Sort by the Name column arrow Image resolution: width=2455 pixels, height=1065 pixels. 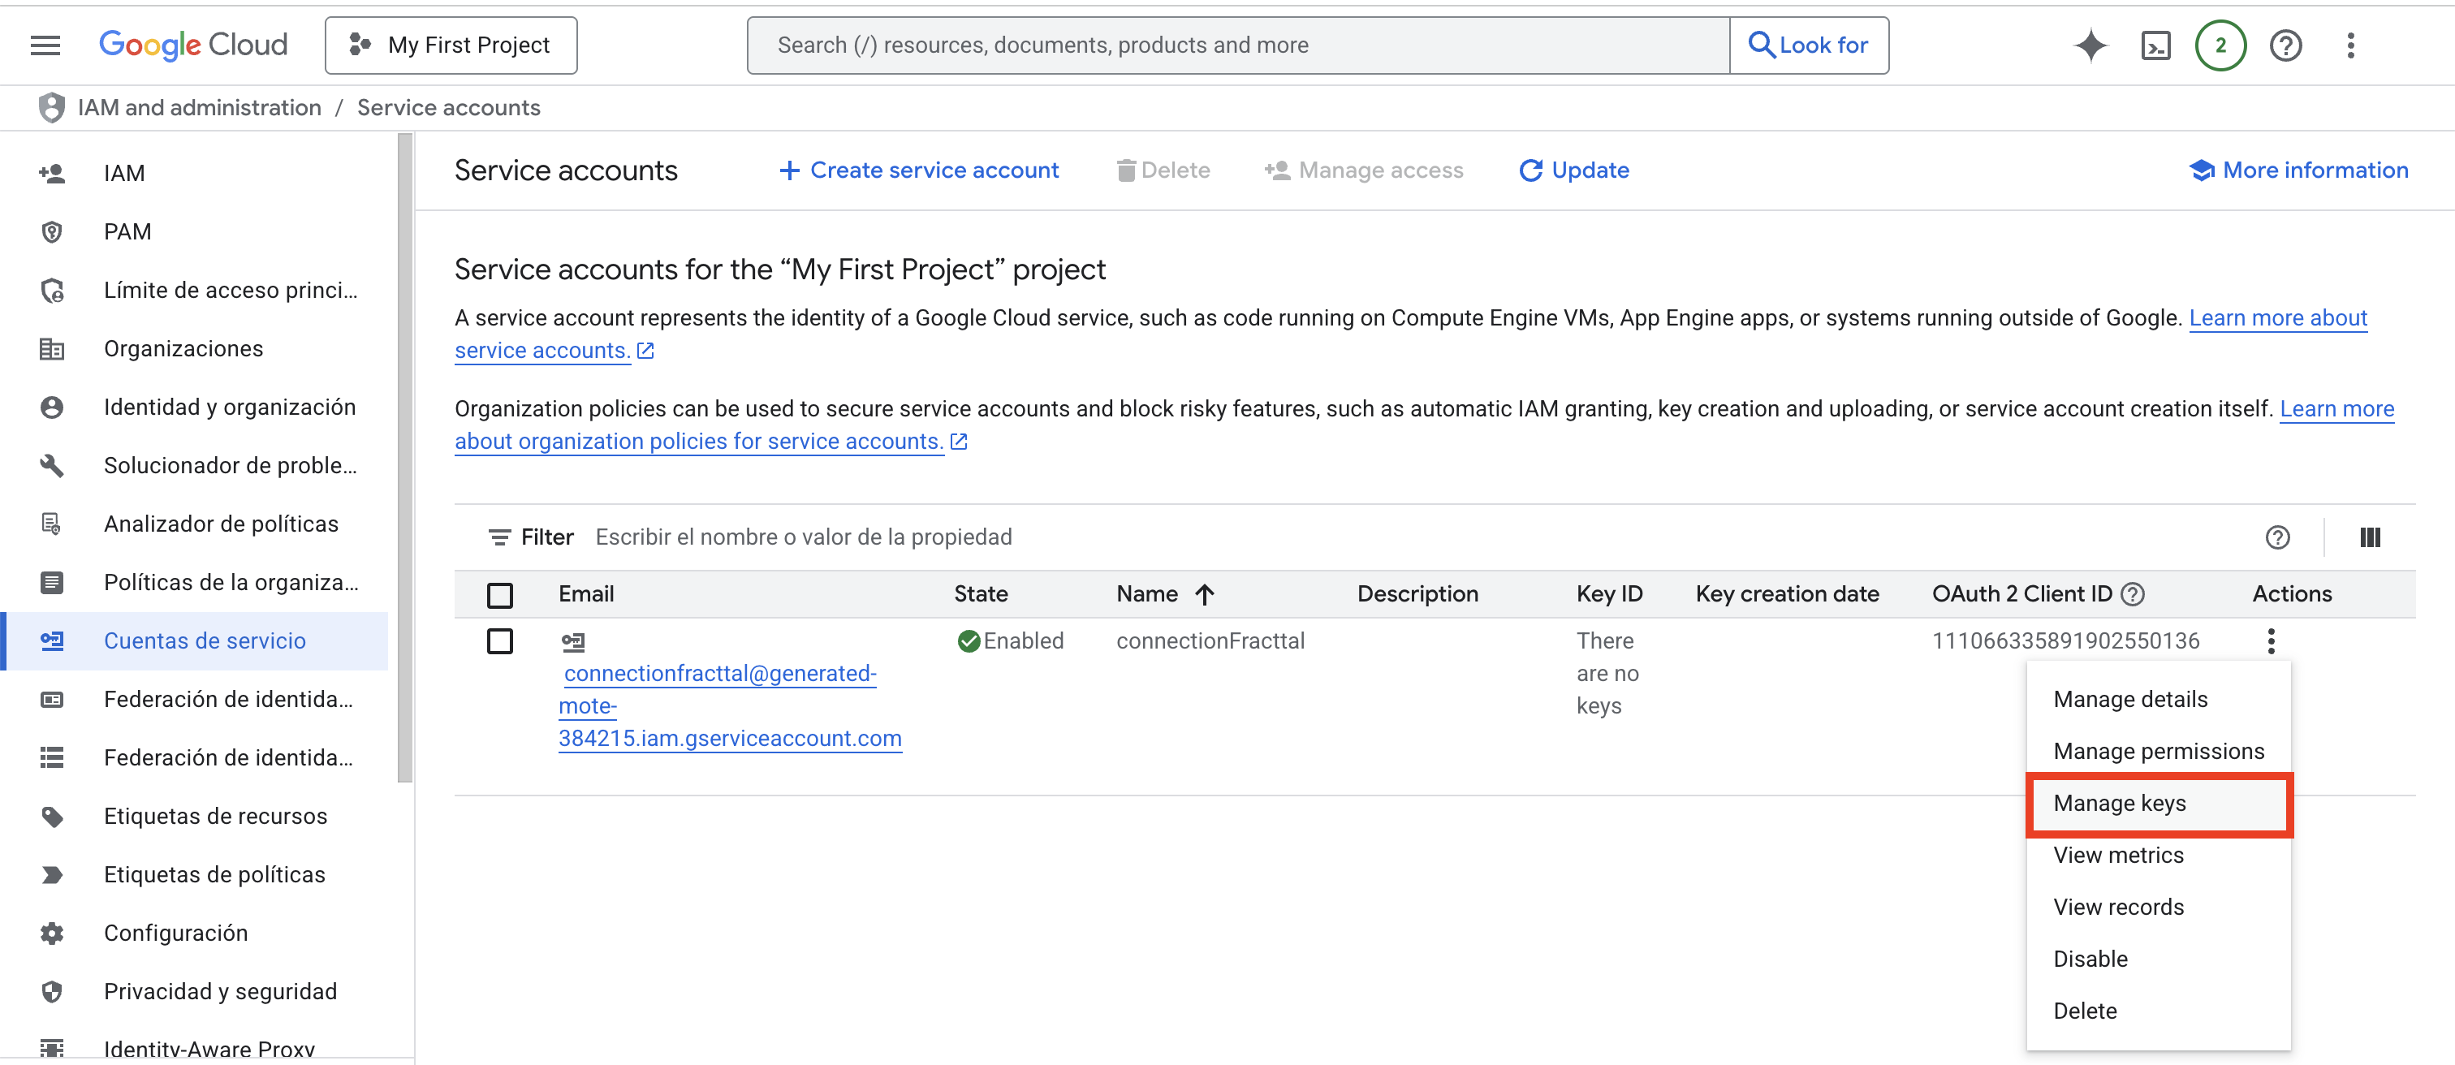1205,594
